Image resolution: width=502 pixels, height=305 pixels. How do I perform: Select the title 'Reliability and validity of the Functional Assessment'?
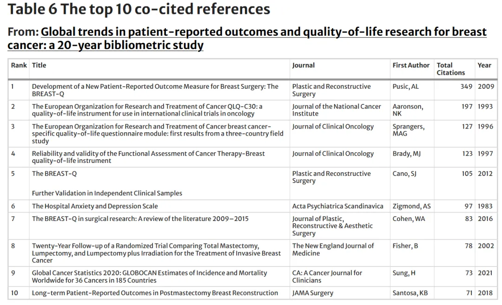pyautogui.click(x=148, y=157)
